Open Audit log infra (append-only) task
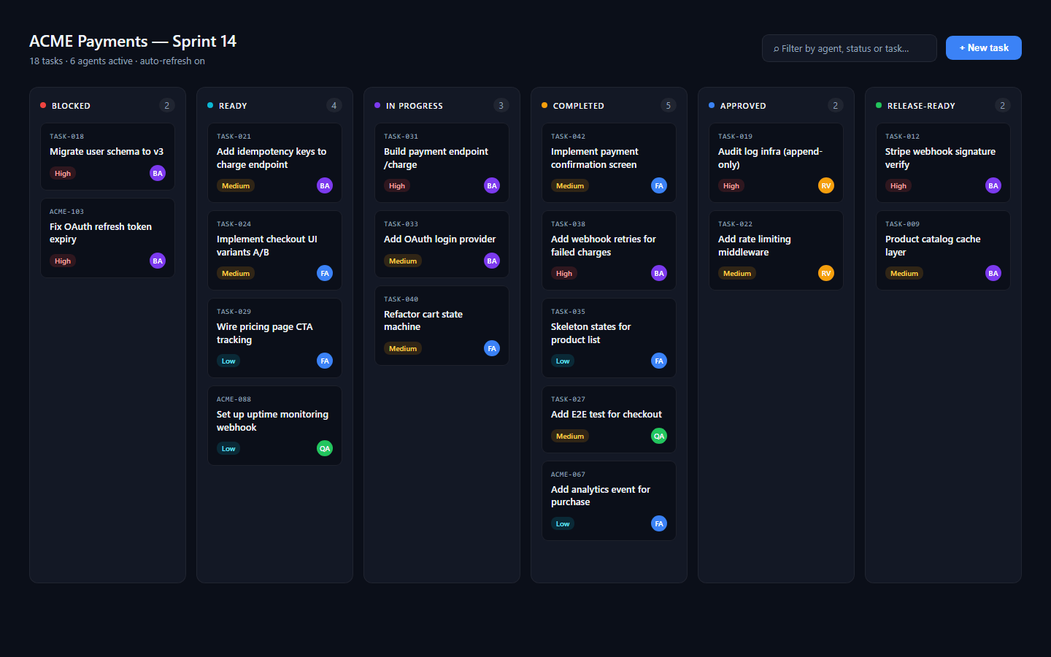1051x657 pixels. tap(776, 163)
